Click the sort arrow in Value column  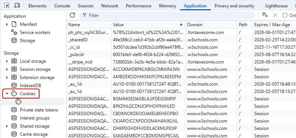tap(181, 25)
